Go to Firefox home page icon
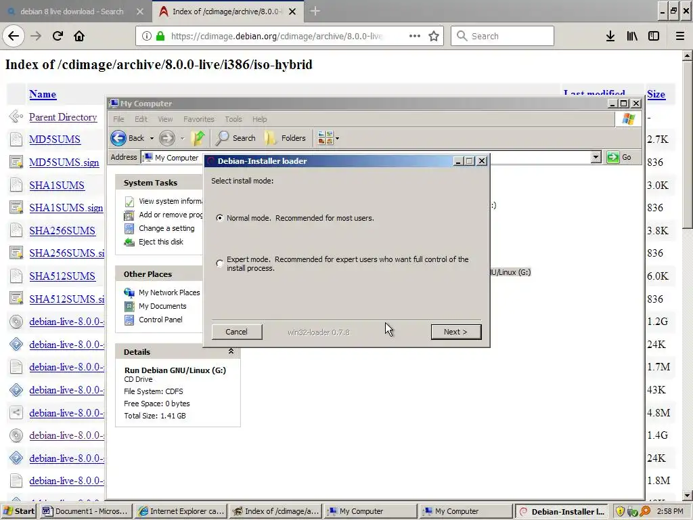This screenshot has width=693, height=520. tap(79, 36)
